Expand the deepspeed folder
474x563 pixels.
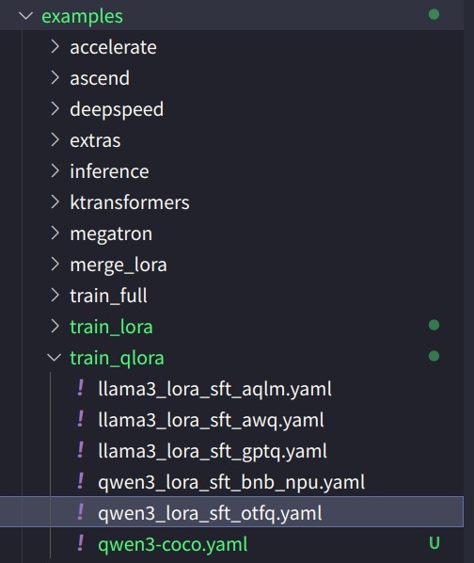pos(117,109)
